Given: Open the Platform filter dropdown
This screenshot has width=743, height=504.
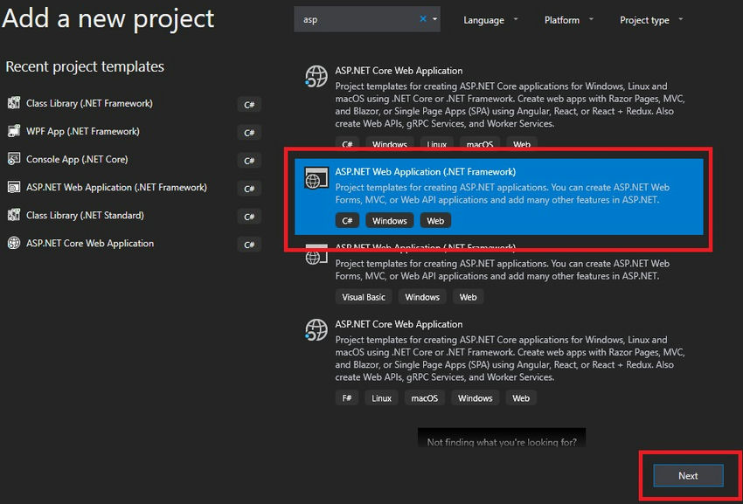Looking at the screenshot, I should click(563, 18).
